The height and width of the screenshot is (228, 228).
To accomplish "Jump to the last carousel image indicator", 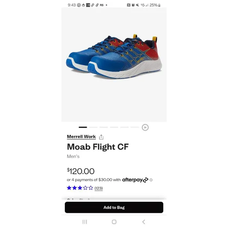I will (135, 127).
